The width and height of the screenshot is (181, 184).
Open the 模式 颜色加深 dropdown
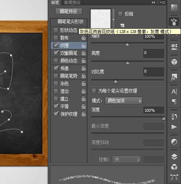pos(123,101)
